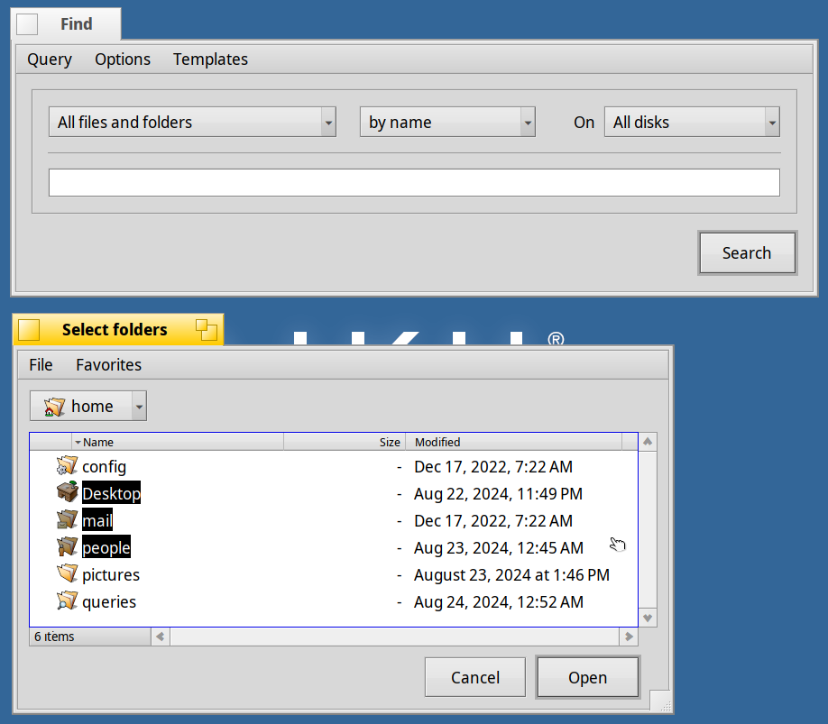
Task: Open the Query menu in Find window
Action: (50, 60)
